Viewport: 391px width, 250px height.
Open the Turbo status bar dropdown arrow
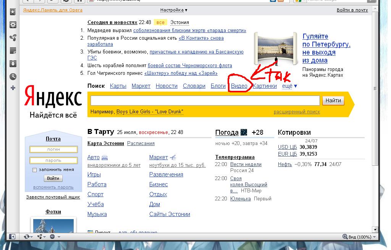59,237
